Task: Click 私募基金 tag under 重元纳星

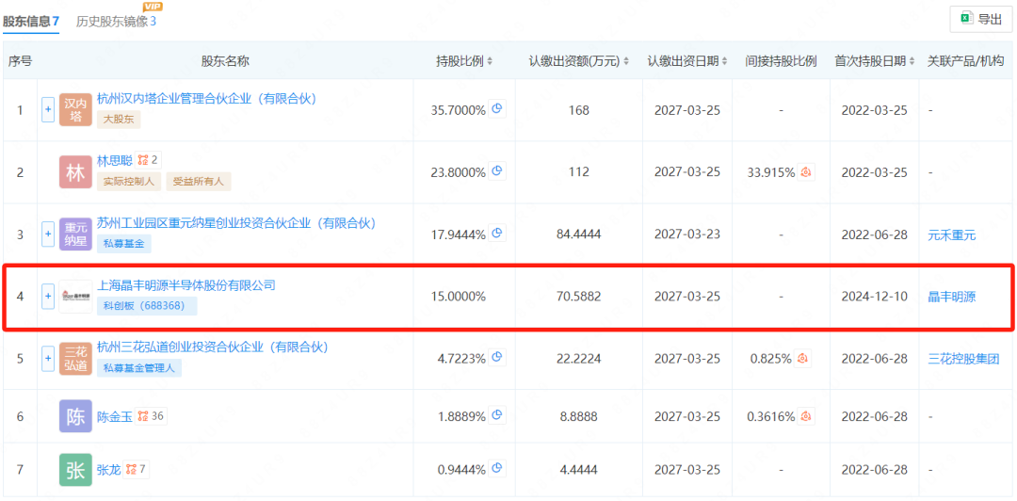Action: (124, 244)
